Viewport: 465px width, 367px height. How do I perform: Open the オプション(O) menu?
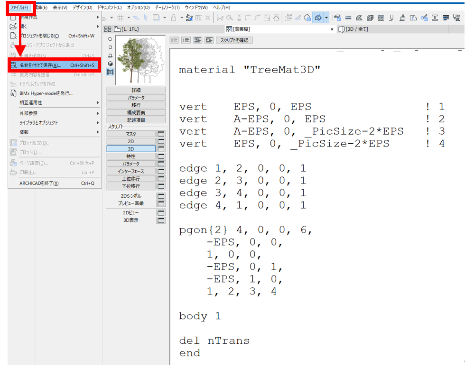138,8
